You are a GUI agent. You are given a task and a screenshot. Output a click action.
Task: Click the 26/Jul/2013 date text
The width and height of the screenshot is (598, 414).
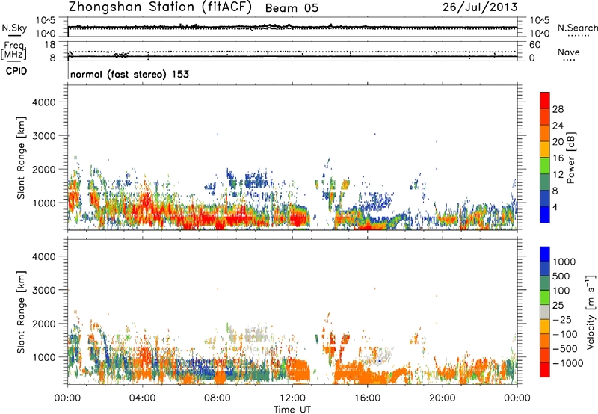pos(480,7)
